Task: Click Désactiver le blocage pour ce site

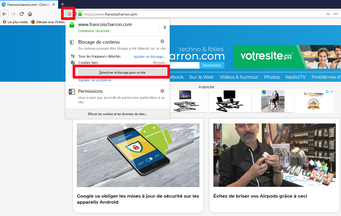Action: (x=122, y=73)
